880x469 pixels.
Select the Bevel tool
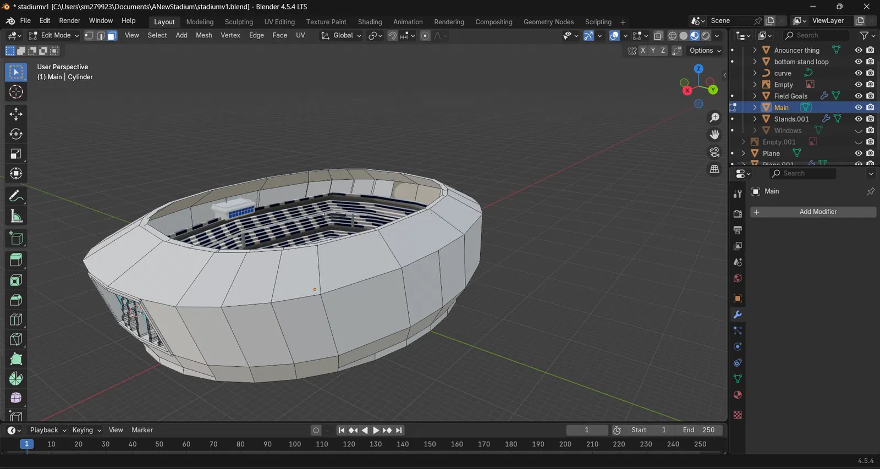(16, 300)
